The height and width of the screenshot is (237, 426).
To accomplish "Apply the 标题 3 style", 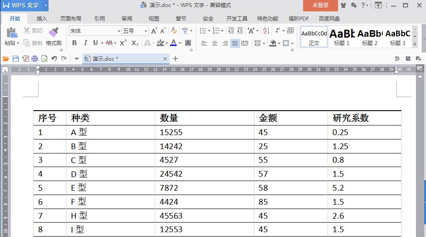I will [398, 37].
